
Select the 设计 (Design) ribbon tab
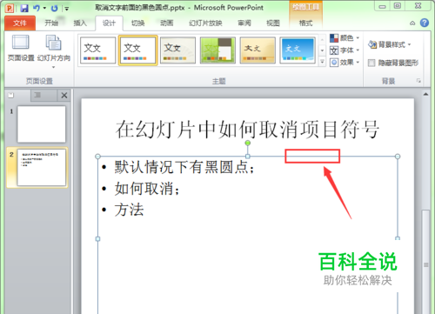coord(109,23)
